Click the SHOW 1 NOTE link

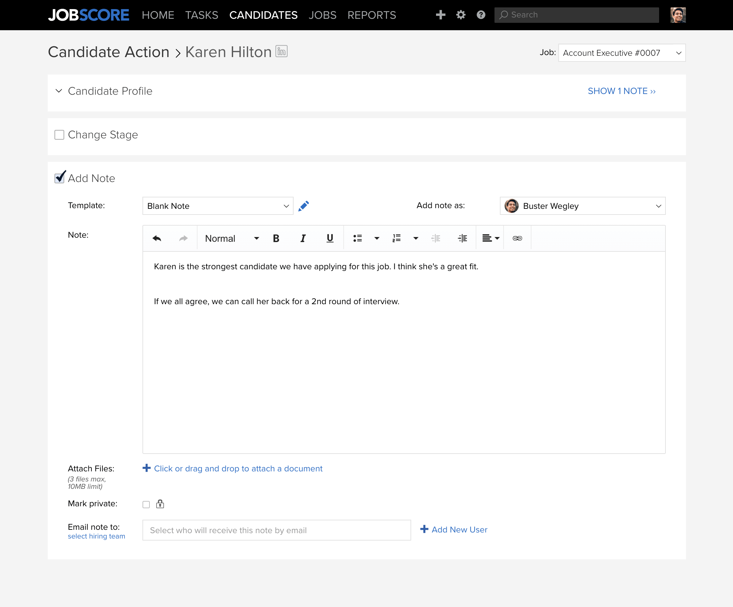[x=622, y=91]
